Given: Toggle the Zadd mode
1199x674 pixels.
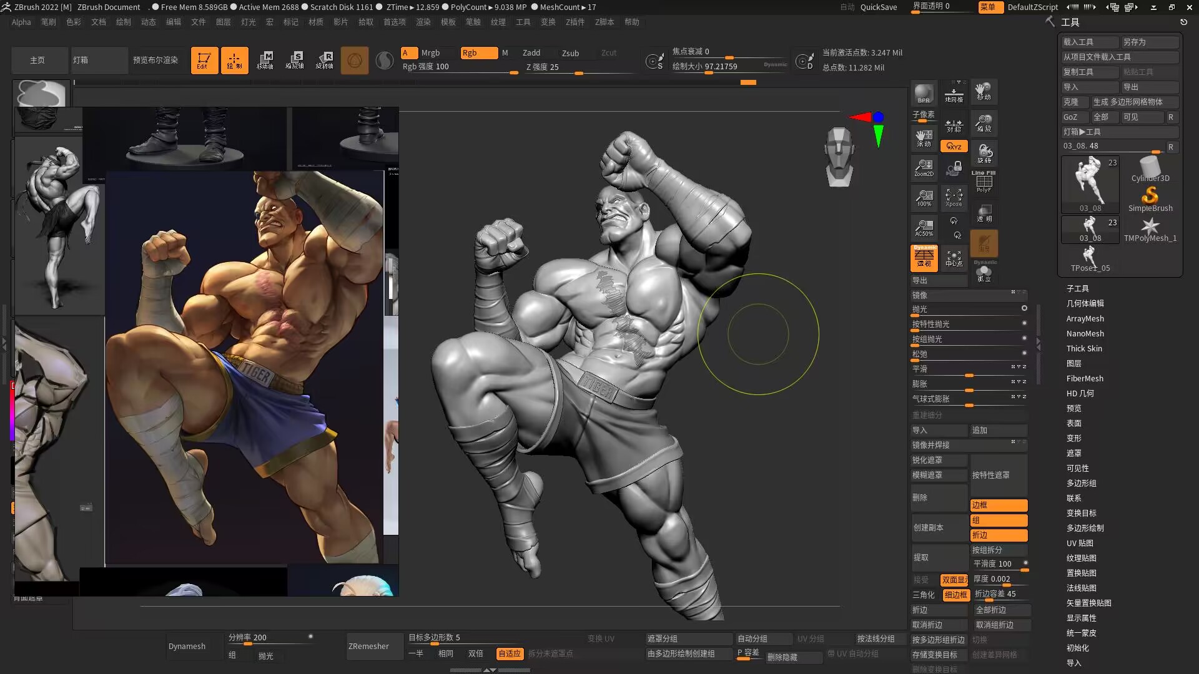Looking at the screenshot, I should [x=531, y=53].
